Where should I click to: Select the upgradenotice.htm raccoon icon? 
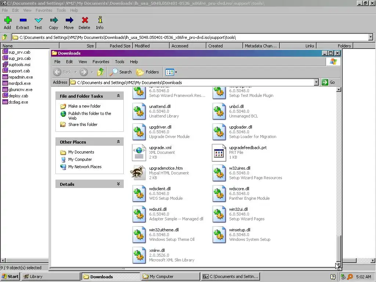click(x=138, y=173)
